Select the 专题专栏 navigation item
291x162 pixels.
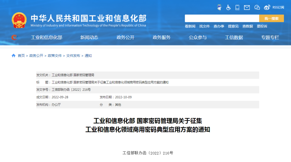[x=270, y=37]
